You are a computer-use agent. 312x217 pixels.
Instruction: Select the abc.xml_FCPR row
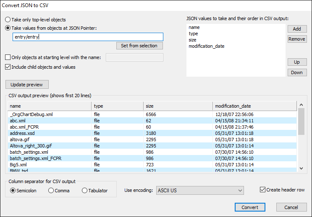pos(152,127)
